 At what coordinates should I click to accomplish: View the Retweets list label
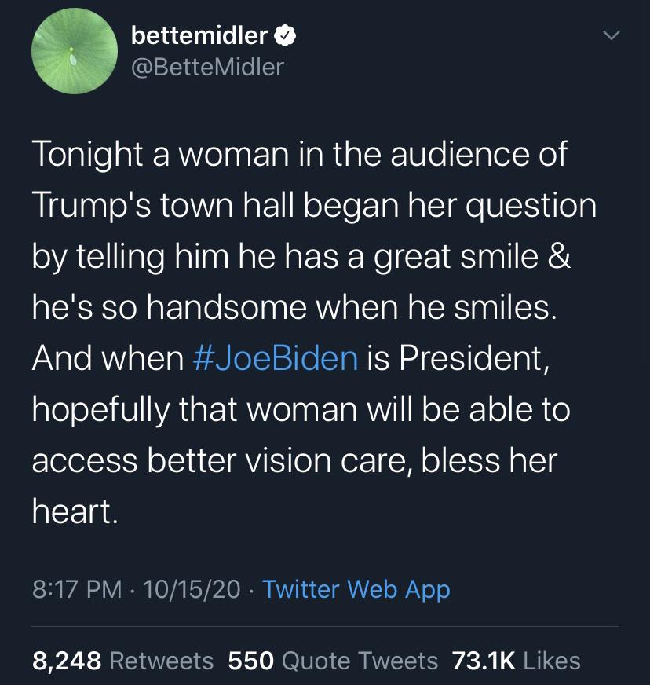pos(161,661)
